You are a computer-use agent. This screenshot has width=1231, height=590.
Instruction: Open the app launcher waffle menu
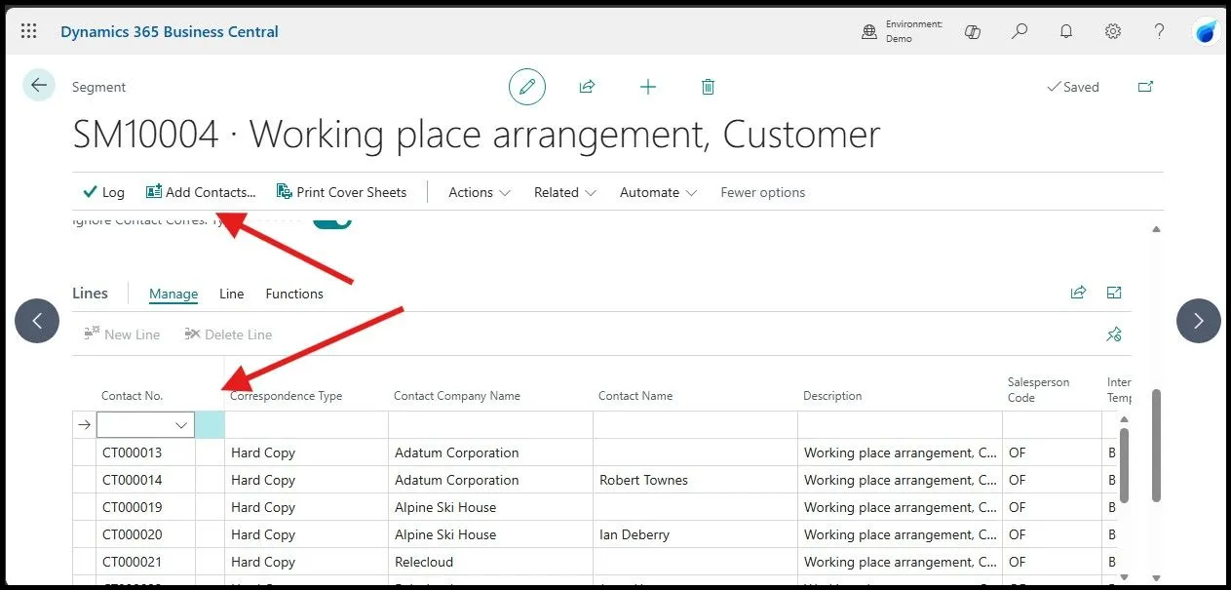pyautogui.click(x=28, y=31)
